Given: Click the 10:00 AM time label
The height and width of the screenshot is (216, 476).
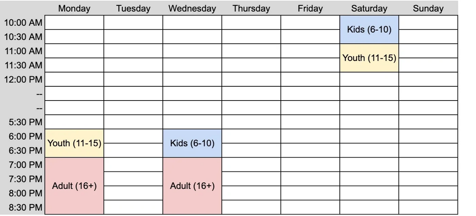Looking at the screenshot, I should pyautogui.click(x=23, y=23).
